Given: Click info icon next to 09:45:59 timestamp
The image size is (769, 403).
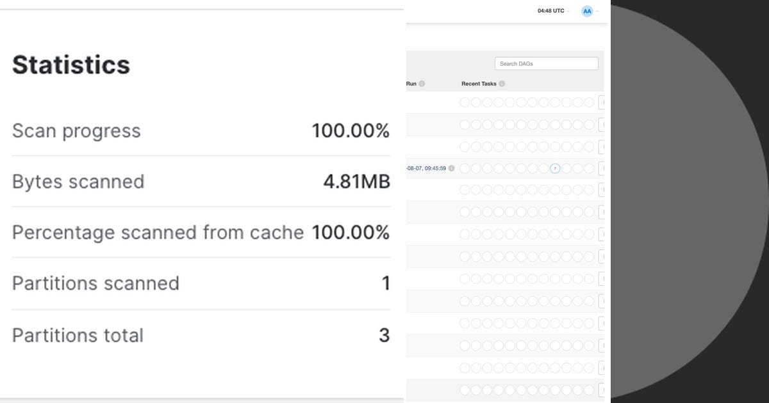Looking at the screenshot, I should pyautogui.click(x=452, y=168).
